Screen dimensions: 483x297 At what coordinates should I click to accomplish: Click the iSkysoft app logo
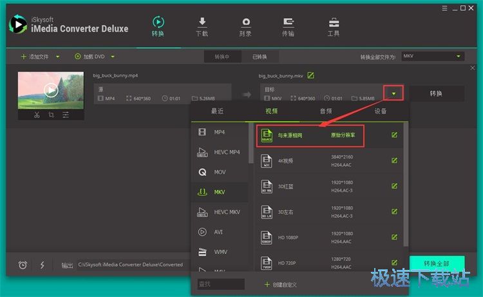point(17,24)
